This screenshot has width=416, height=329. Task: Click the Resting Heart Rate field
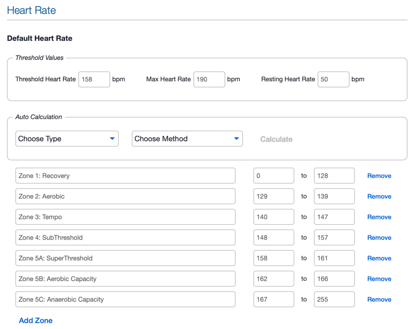pos(333,79)
